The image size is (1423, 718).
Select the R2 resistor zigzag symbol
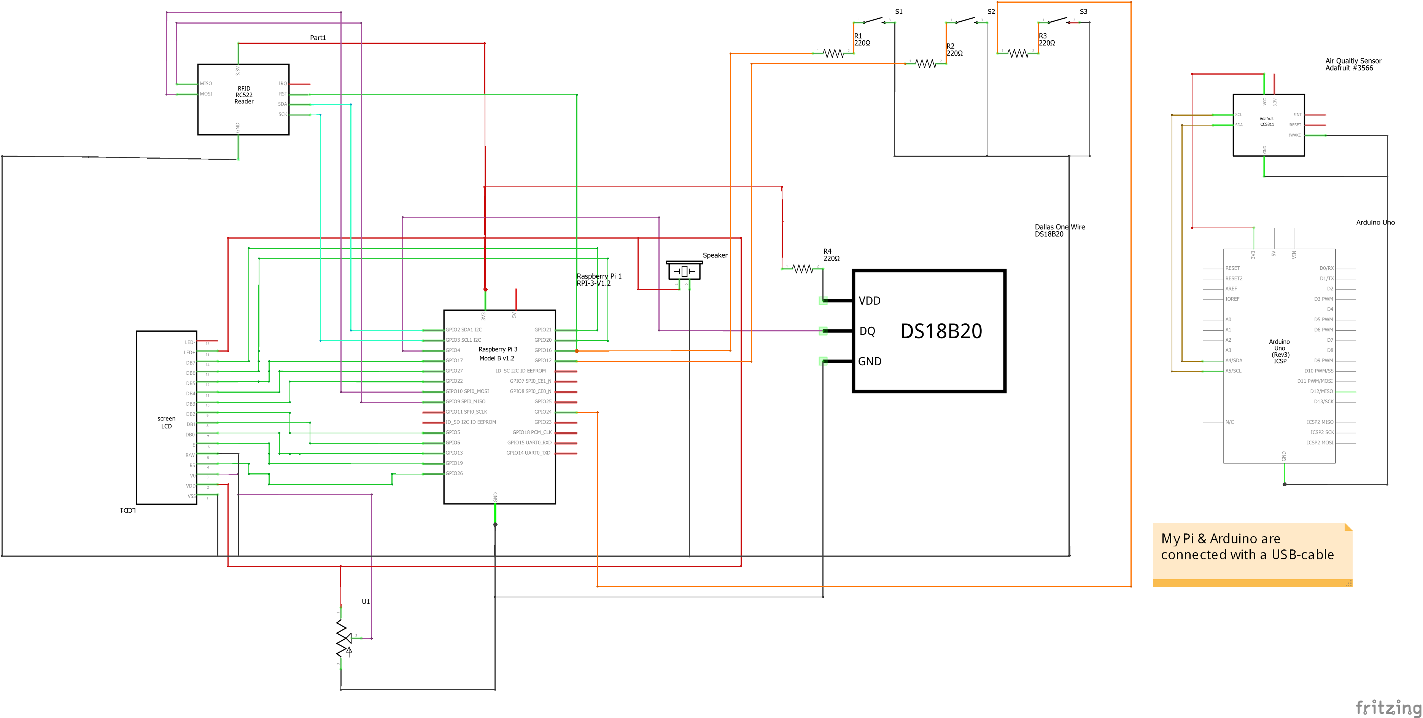pyautogui.click(x=926, y=64)
